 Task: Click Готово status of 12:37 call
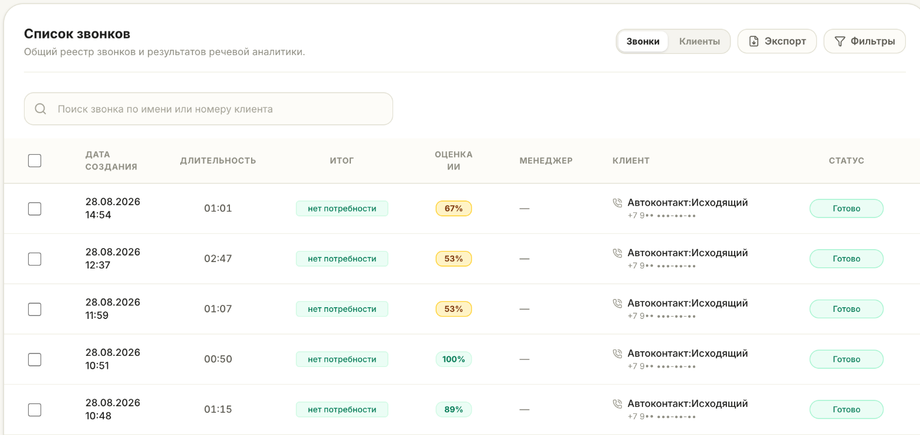(846, 259)
